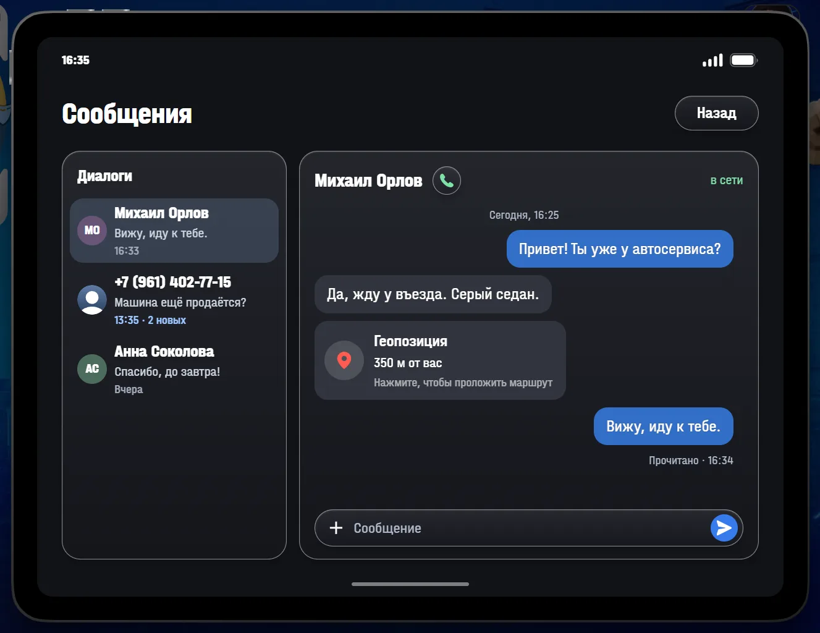
Task: Select the Михаил Орлов name in the dialog list
Action: 162,213
